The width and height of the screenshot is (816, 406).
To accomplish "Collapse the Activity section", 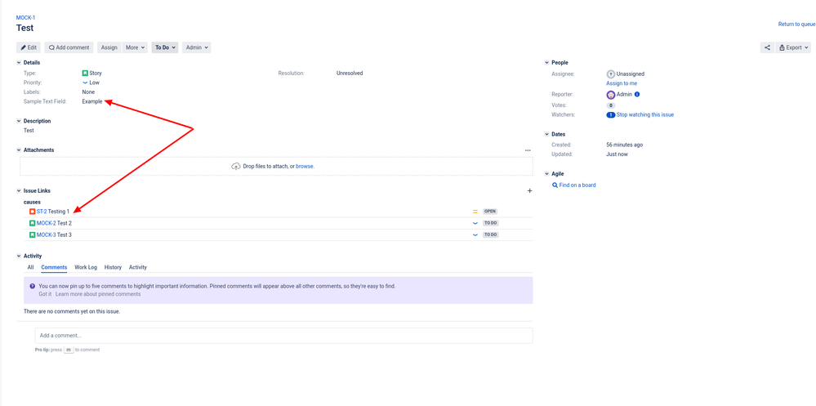I will click(20, 256).
